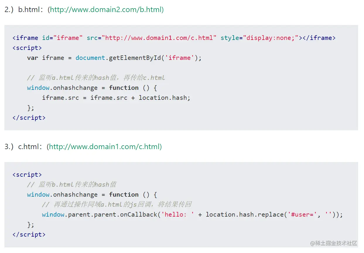Click 'window.onhashchange' line in c.html code block

92,195
